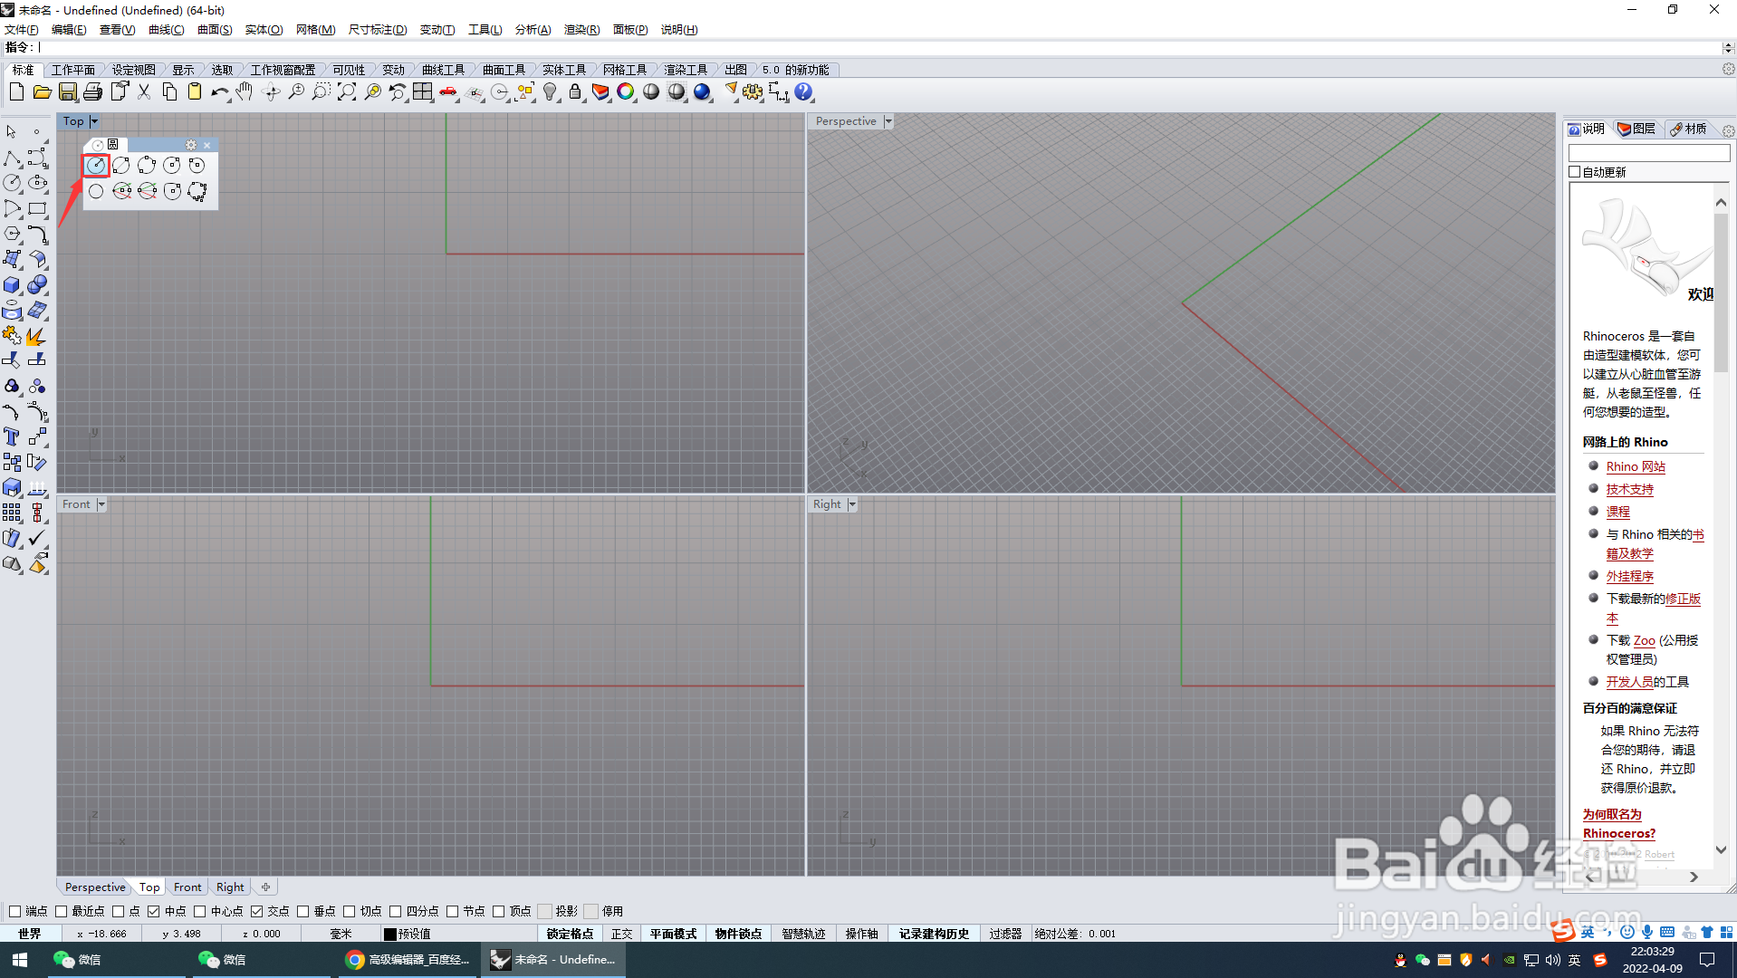Screen dimensions: 1737x978
Task: Uncheck the 交点 (Intersection) osnap checkbox
Action: pyautogui.click(x=257, y=911)
